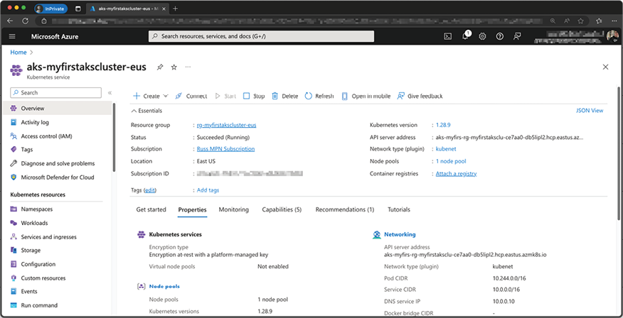Mark the cluster as favorite star
Viewport: 623px width, 318px height.
pyautogui.click(x=174, y=67)
